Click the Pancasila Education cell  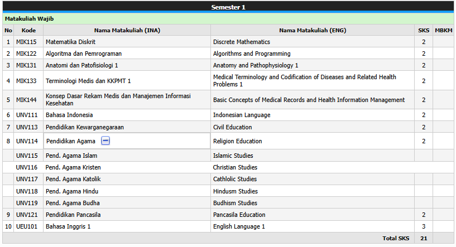313,215
